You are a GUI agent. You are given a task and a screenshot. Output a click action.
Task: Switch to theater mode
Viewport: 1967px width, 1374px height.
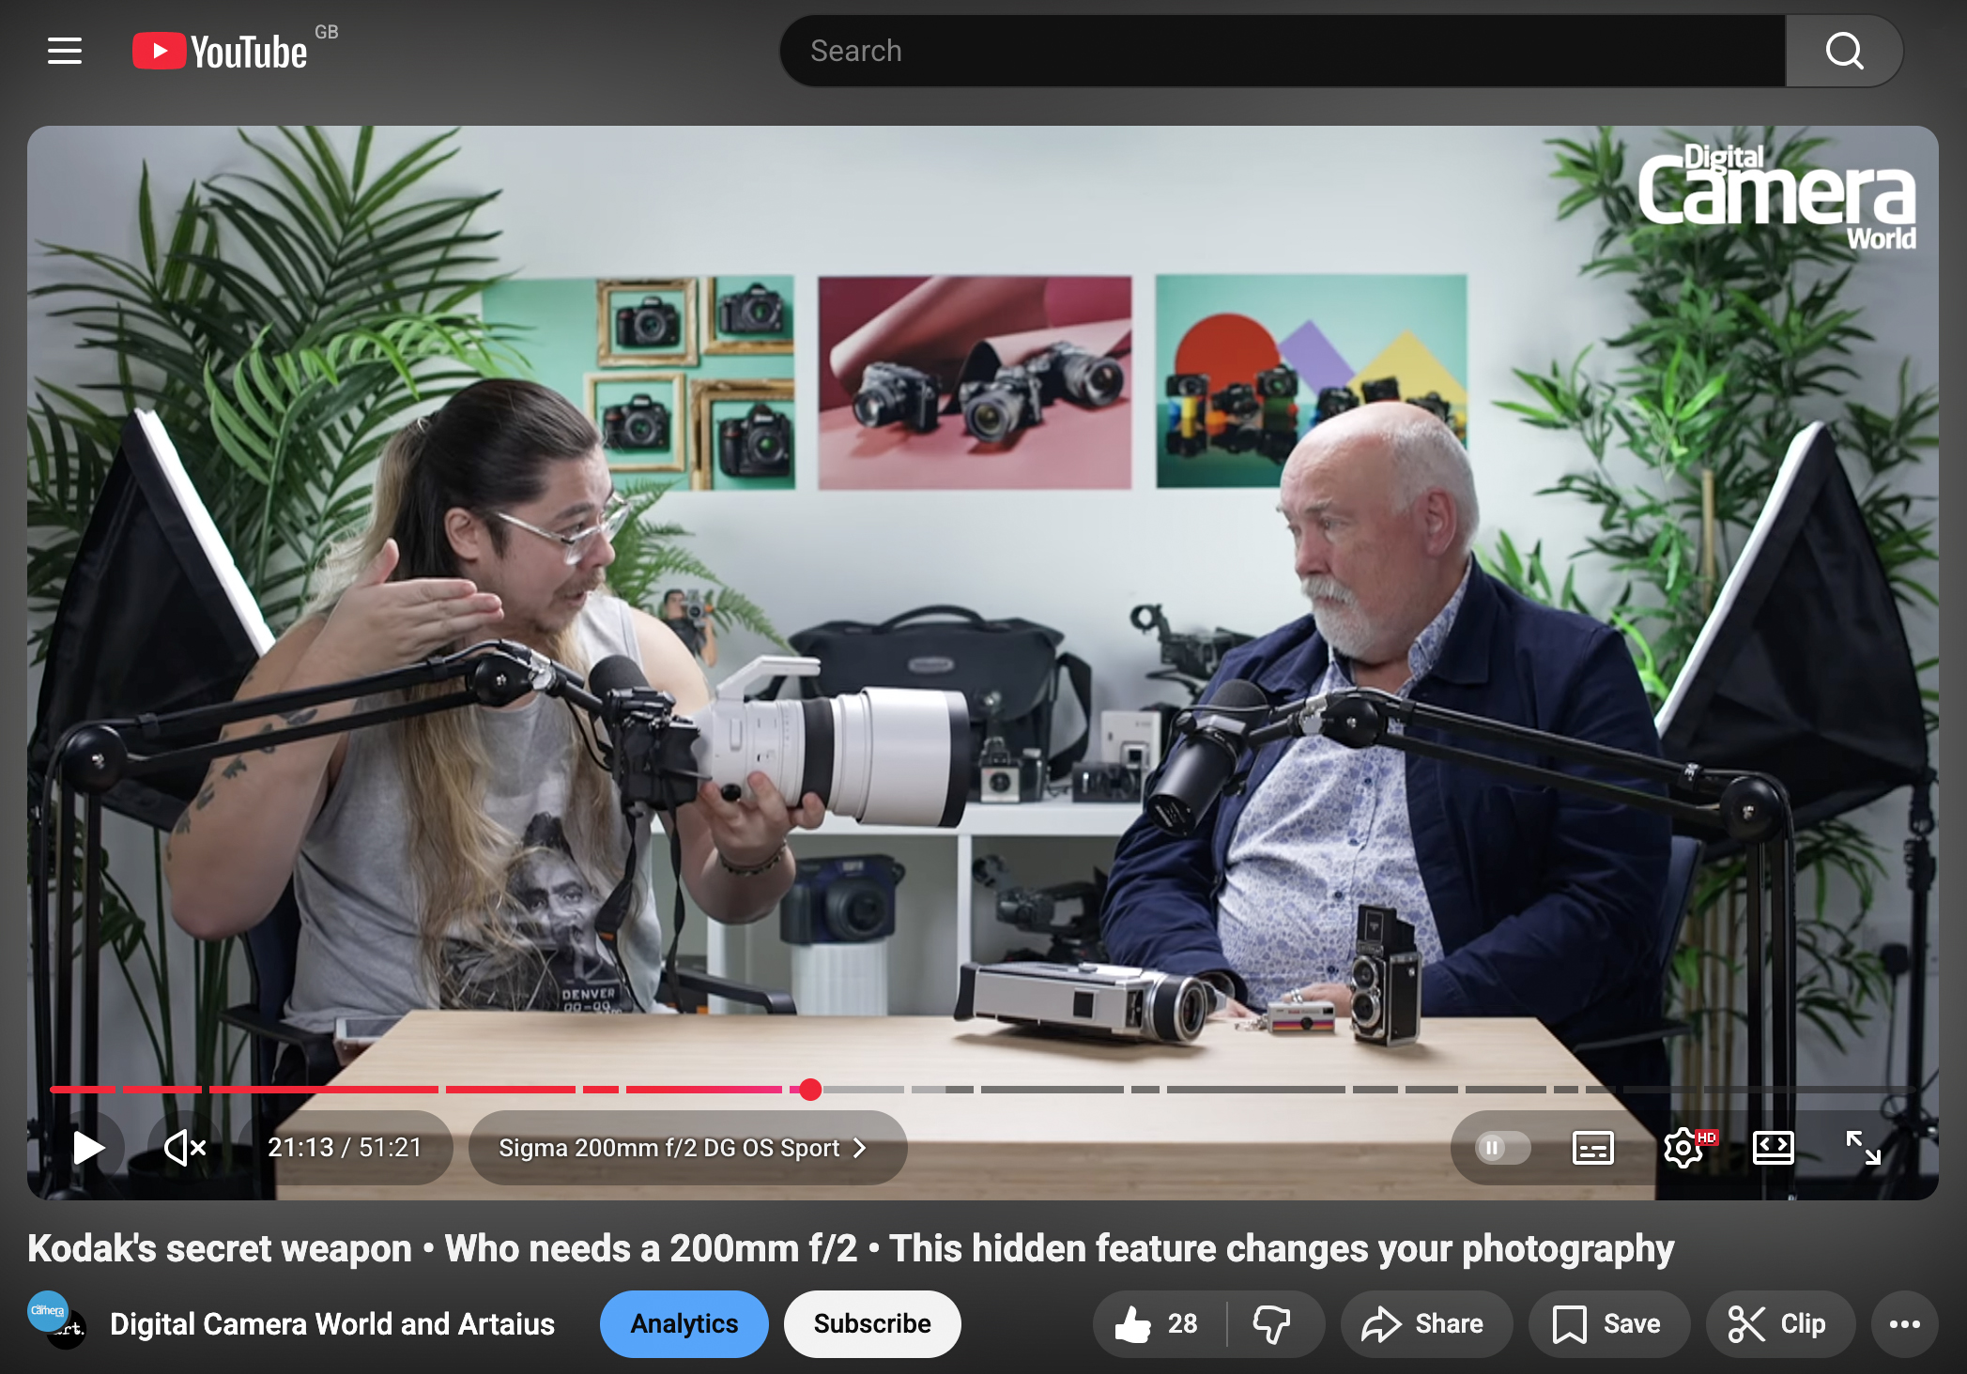click(1773, 1147)
